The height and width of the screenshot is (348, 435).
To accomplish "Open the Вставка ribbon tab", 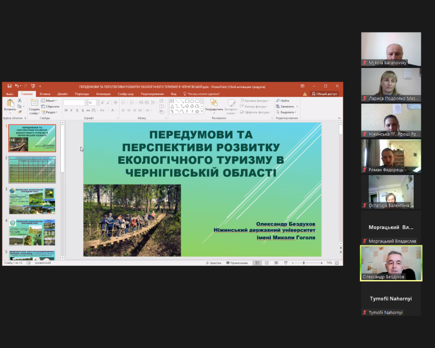I will click(45, 94).
